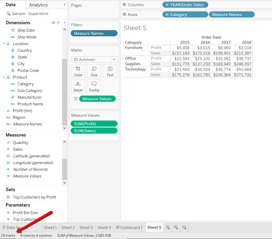Viewport: 272px width, 239px height.
Task: Click the Data Source icon in the bottom bar
Action: [4, 227]
